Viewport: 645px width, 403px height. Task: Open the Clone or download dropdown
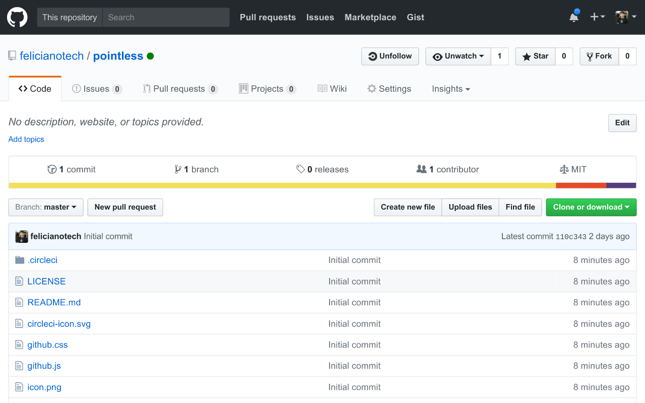coord(591,207)
